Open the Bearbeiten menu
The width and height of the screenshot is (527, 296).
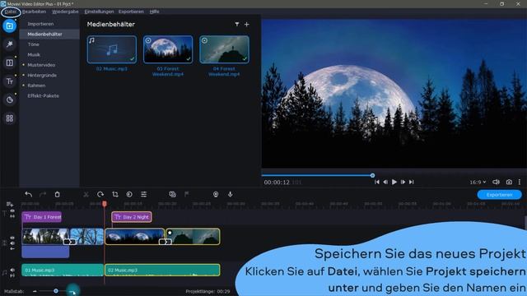click(34, 12)
